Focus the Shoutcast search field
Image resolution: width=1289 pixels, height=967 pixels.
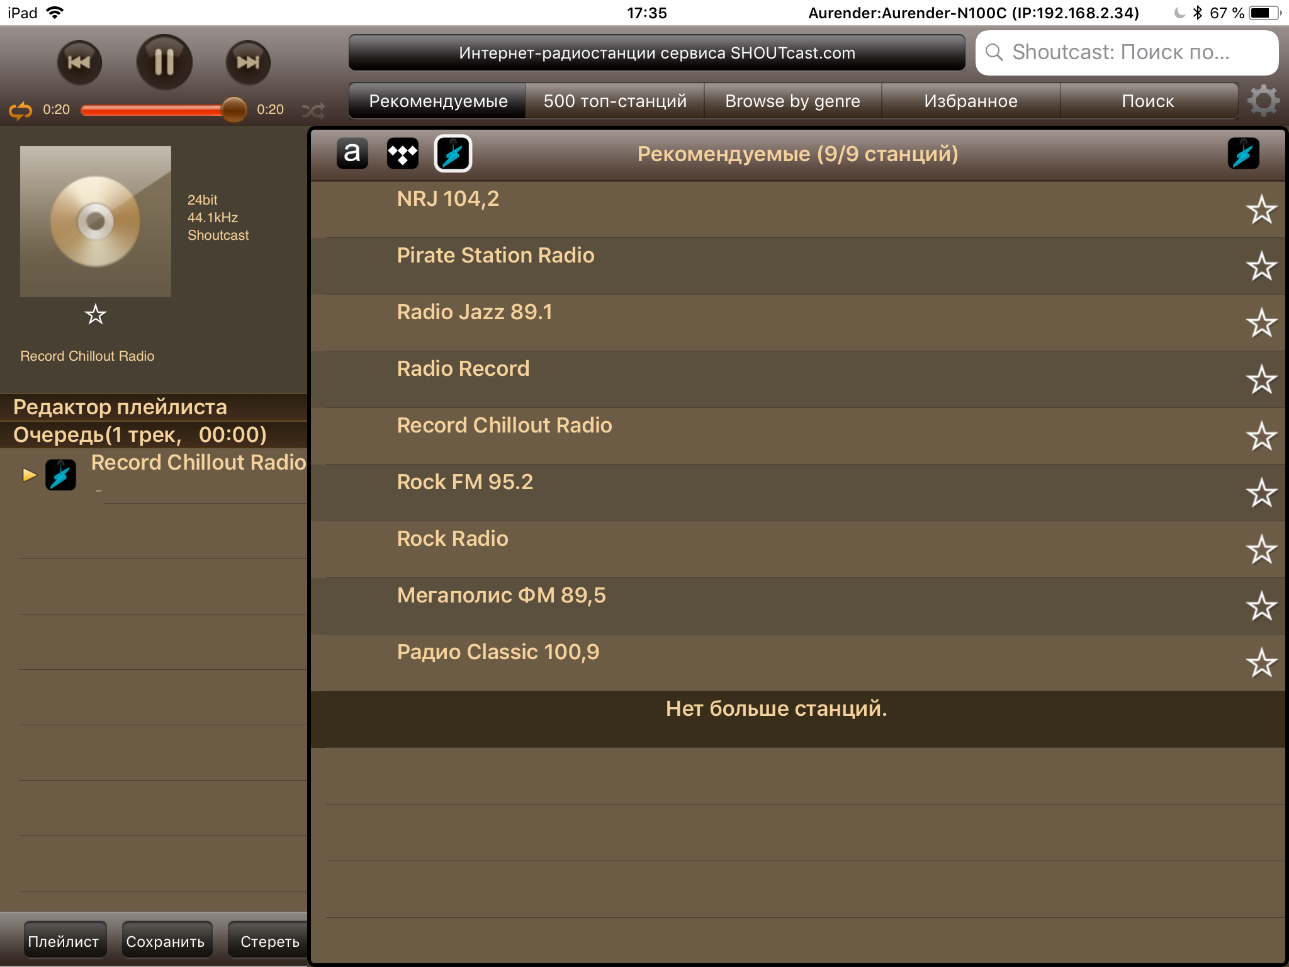[x=1127, y=52]
